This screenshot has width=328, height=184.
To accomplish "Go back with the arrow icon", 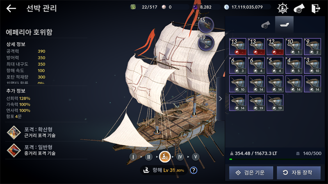I will pyautogui.click(x=11, y=8).
